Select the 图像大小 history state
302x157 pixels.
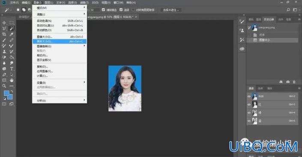click(x=272, y=40)
